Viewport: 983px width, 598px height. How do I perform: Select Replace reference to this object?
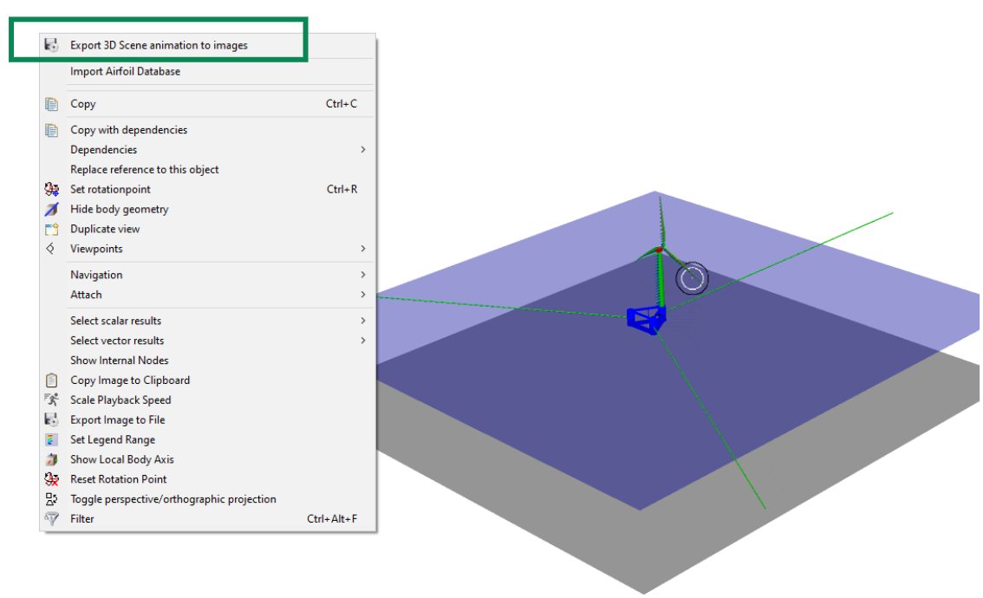[144, 170]
